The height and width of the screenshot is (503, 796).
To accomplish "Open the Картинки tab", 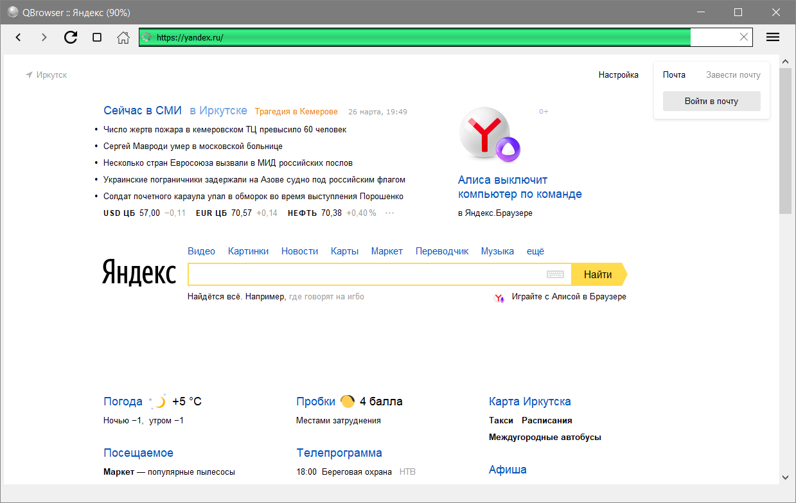I will (x=248, y=251).
